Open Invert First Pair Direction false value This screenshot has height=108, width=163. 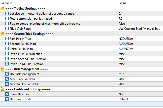point(139,54)
